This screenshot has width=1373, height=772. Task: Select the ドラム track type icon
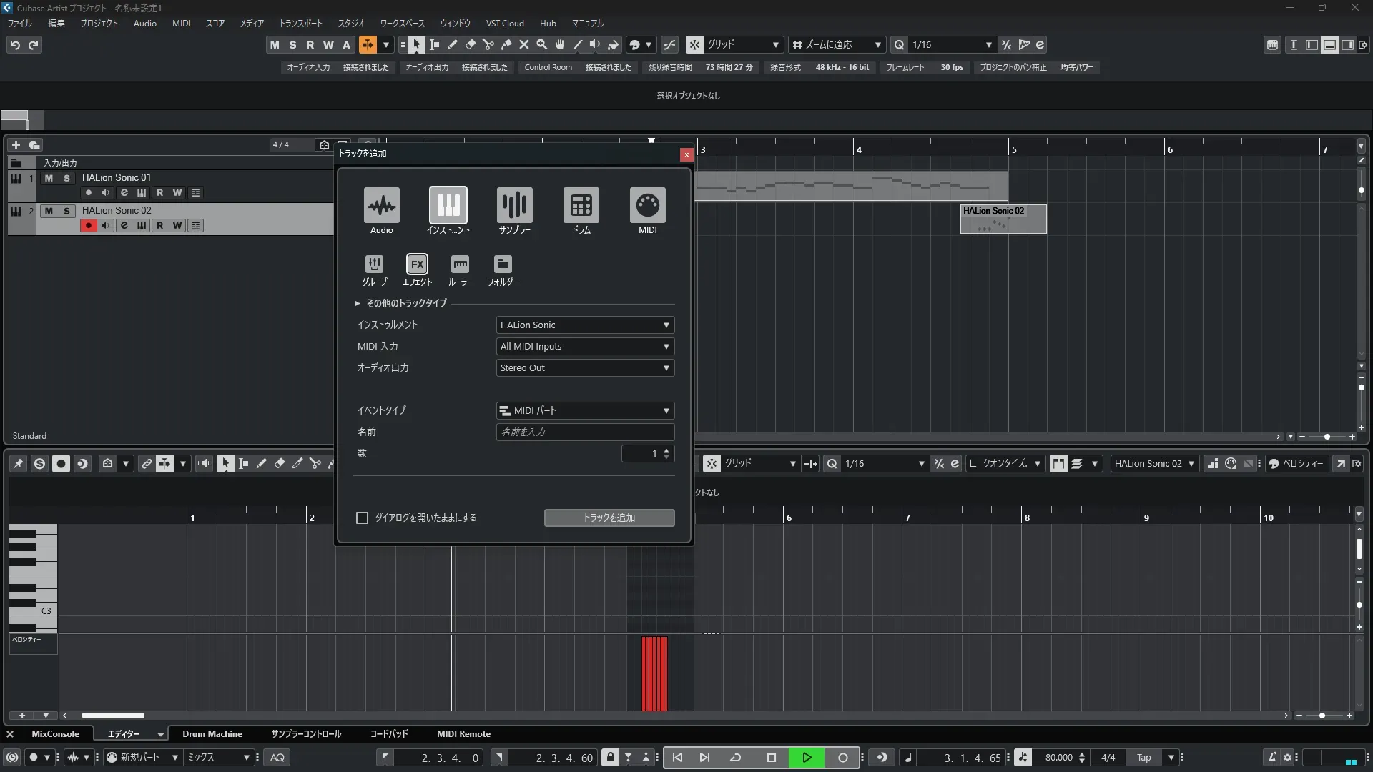pos(581,205)
